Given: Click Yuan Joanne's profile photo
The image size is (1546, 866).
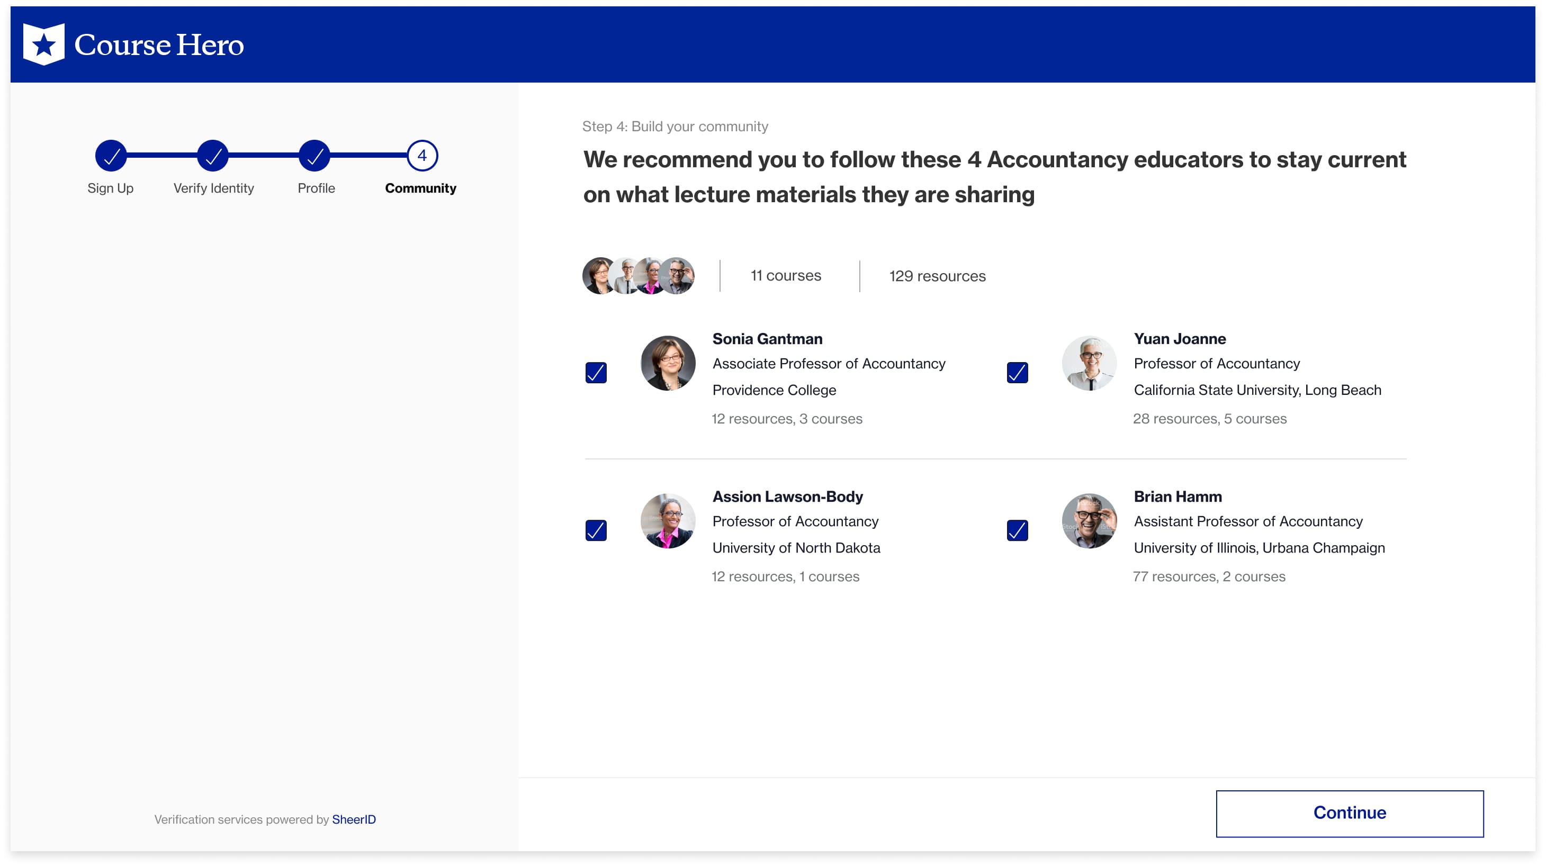Looking at the screenshot, I should point(1089,363).
